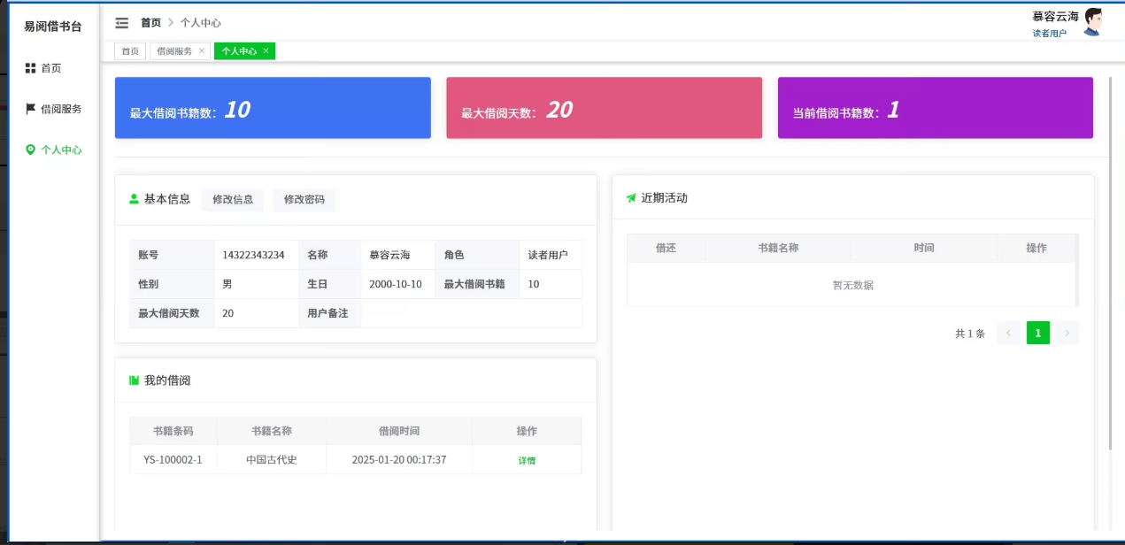This screenshot has width=1125, height=545.
Task: Click barcode YS-100002-1 cell
Action: point(173,459)
